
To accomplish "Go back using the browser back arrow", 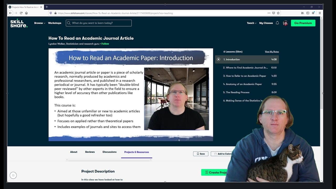I will [x=10, y=13].
